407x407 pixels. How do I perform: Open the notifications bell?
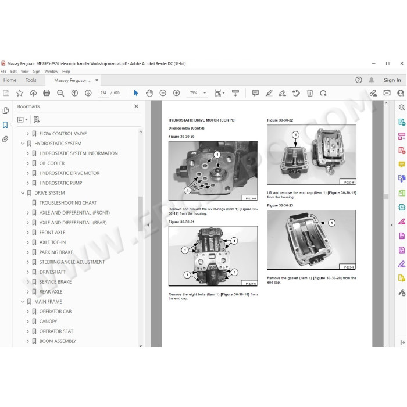coord(372,80)
